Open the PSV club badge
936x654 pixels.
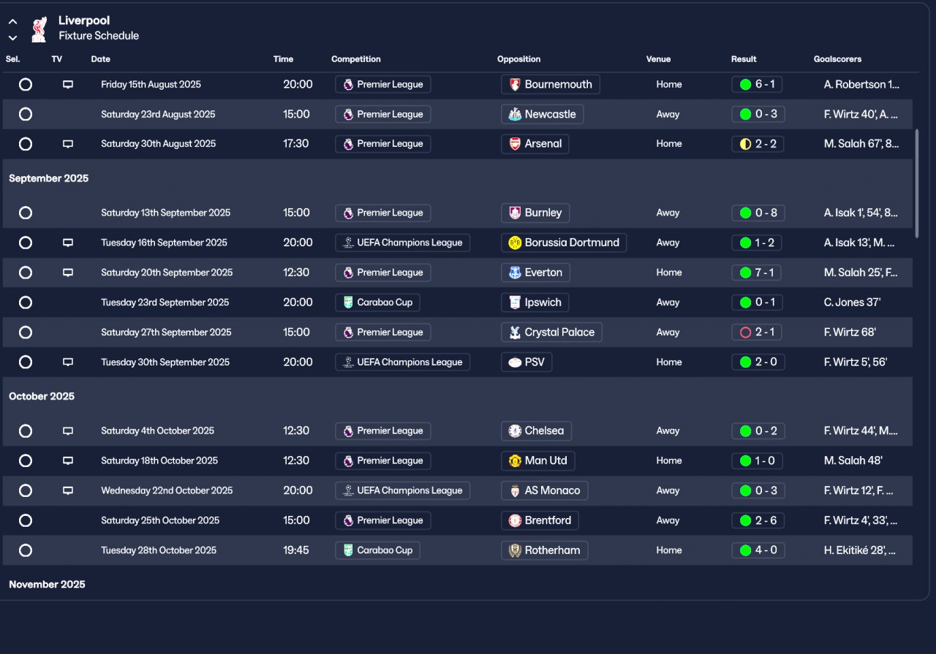(515, 362)
